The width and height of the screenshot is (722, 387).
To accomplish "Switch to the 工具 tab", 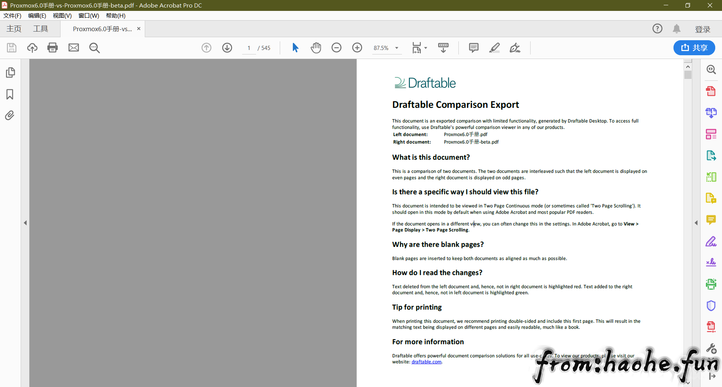I will pyautogui.click(x=41, y=29).
